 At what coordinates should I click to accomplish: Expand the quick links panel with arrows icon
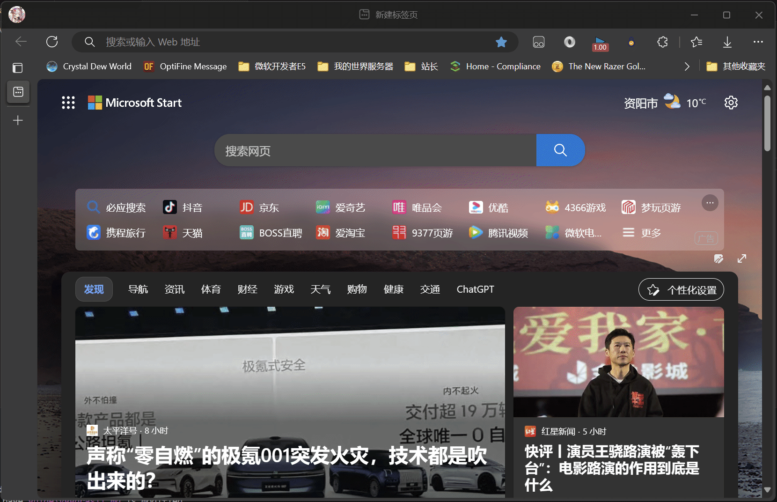pyautogui.click(x=741, y=258)
